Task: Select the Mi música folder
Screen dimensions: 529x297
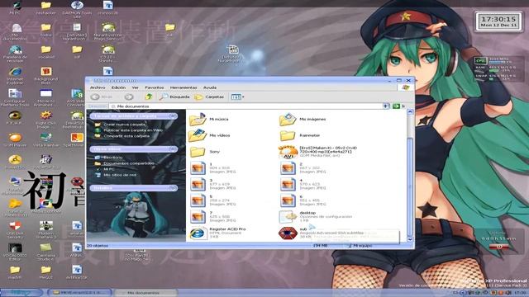Action: [208, 119]
